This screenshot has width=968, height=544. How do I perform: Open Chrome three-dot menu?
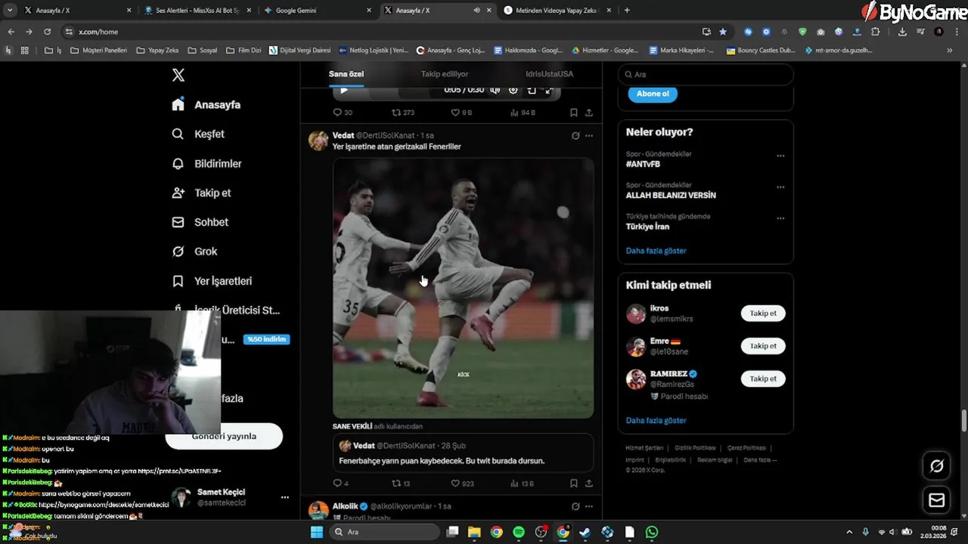tap(956, 32)
